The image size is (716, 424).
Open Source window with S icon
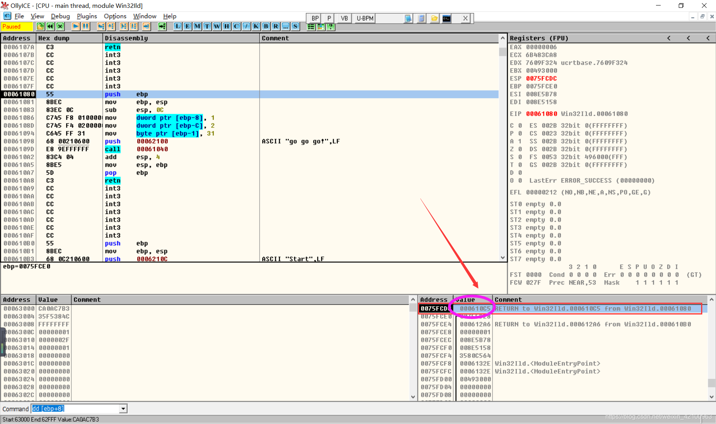pyautogui.click(x=295, y=26)
